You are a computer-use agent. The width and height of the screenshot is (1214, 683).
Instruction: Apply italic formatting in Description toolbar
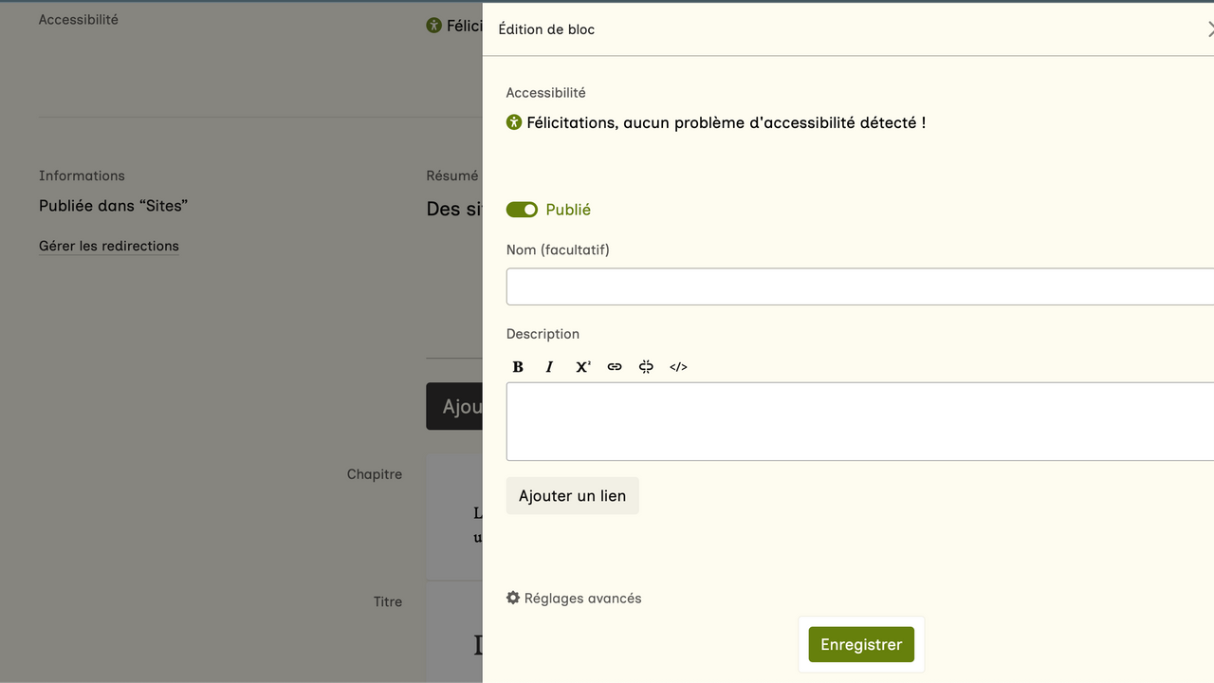[x=549, y=367]
